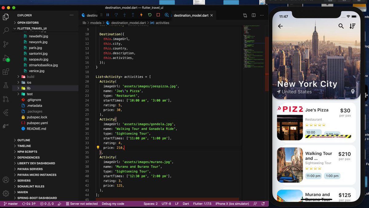Image resolution: width=369 pixels, height=208 pixels.
Task: Open changes compare icon in editor title
Action: pos(245,15)
